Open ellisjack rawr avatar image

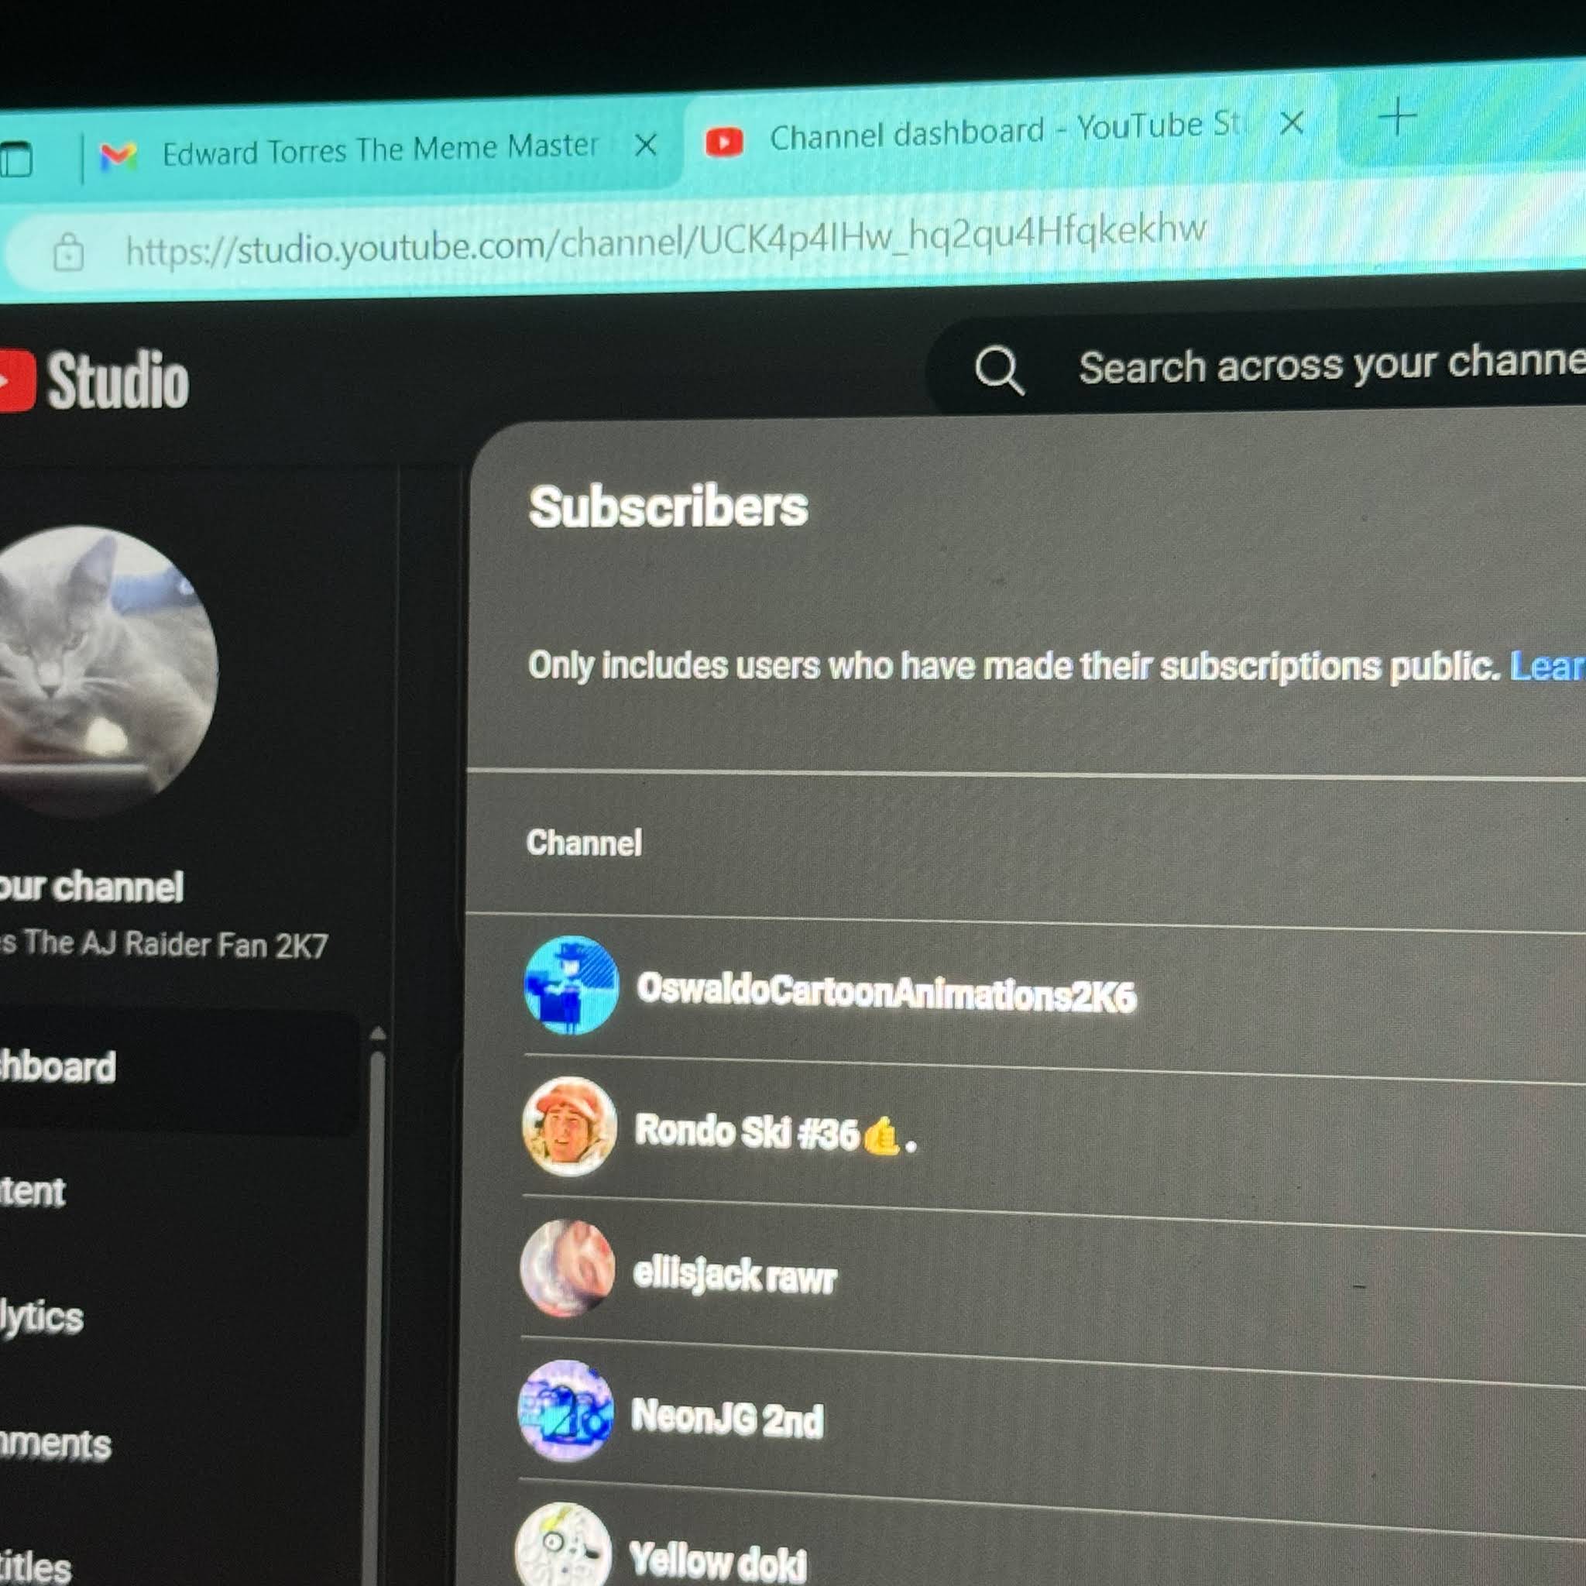pos(567,1268)
